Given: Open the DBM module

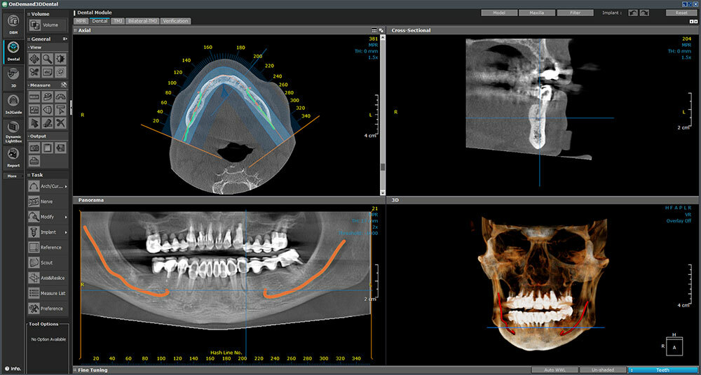Looking at the screenshot, I should point(13,24).
